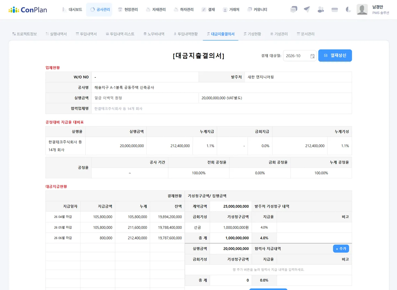Navigate to 하자관리
This screenshot has height=290, width=397.
pyautogui.click(x=184, y=10)
